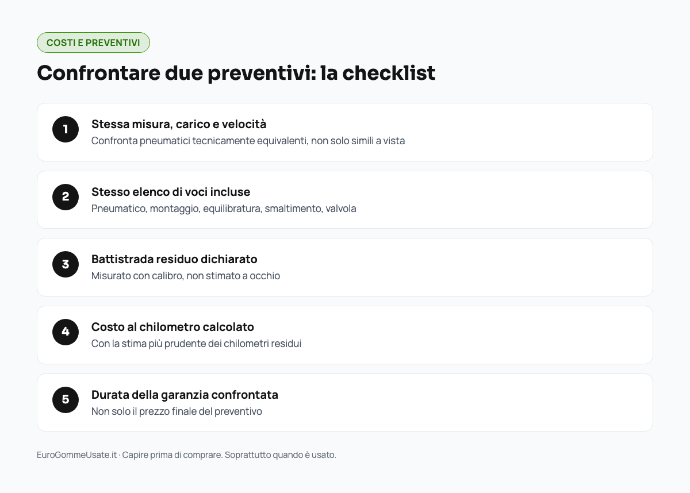
Task: Click the number 3 circle badge
Action: tap(66, 264)
